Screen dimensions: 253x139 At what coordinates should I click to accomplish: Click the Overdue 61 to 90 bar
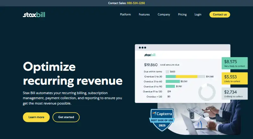point(170,87)
